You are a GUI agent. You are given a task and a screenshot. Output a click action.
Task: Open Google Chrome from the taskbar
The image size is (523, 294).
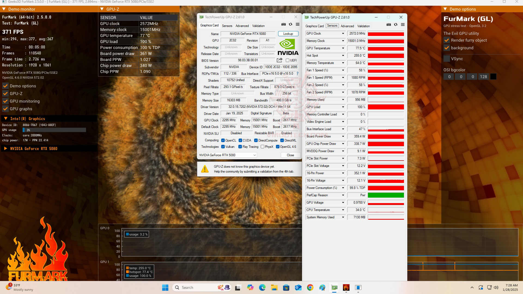(x=310, y=287)
